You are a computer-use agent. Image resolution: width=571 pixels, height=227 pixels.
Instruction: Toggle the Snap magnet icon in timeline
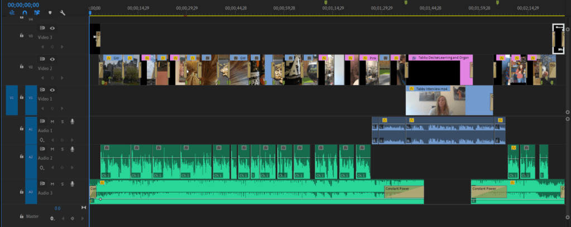24,12
